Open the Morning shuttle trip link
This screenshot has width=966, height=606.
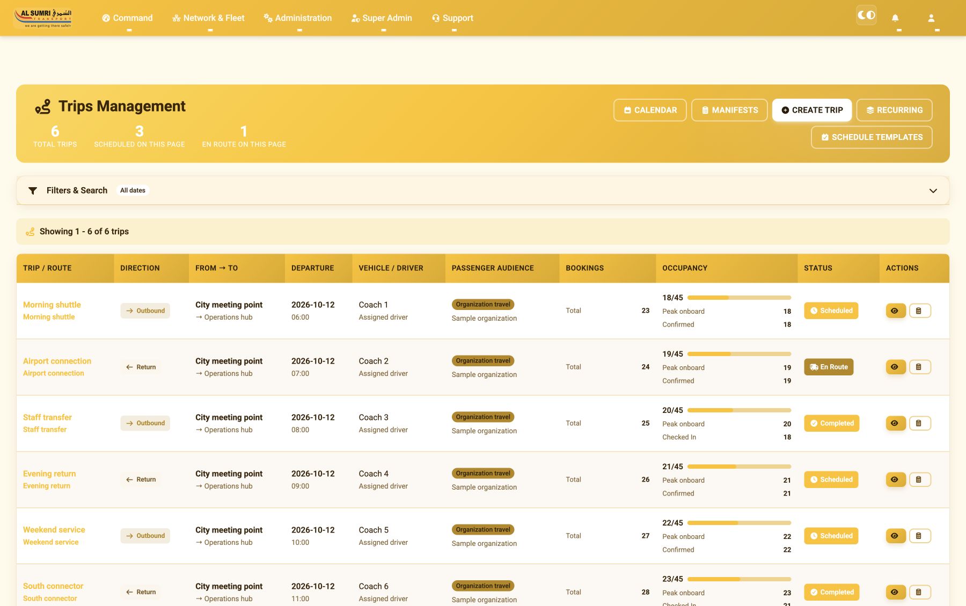(x=52, y=305)
